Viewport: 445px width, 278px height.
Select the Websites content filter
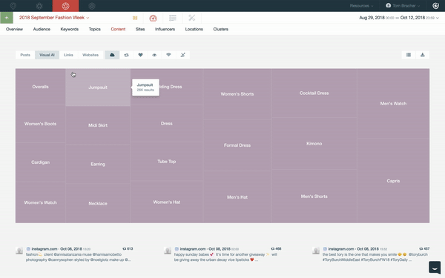(90, 55)
